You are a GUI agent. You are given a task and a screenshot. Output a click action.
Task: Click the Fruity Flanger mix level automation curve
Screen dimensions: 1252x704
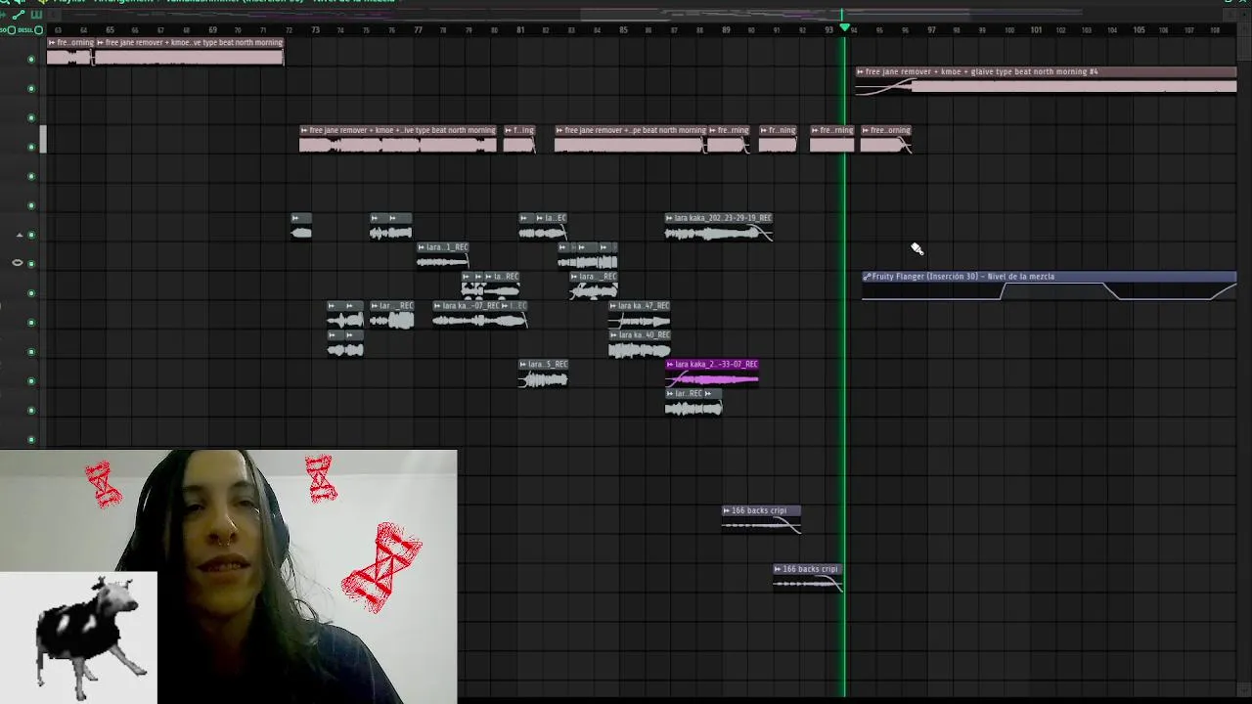click(x=1050, y=291)
